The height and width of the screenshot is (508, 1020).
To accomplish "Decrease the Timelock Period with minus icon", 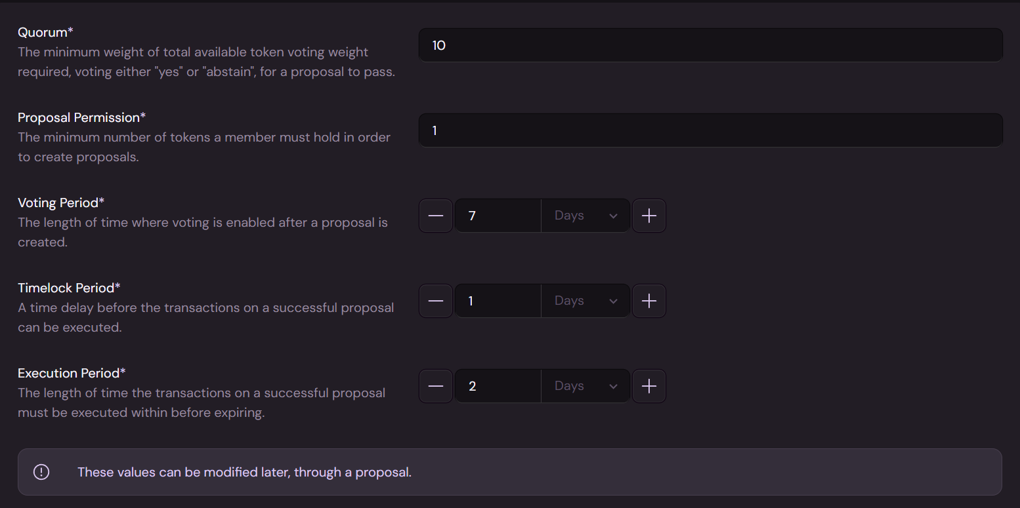I will 436,301.
